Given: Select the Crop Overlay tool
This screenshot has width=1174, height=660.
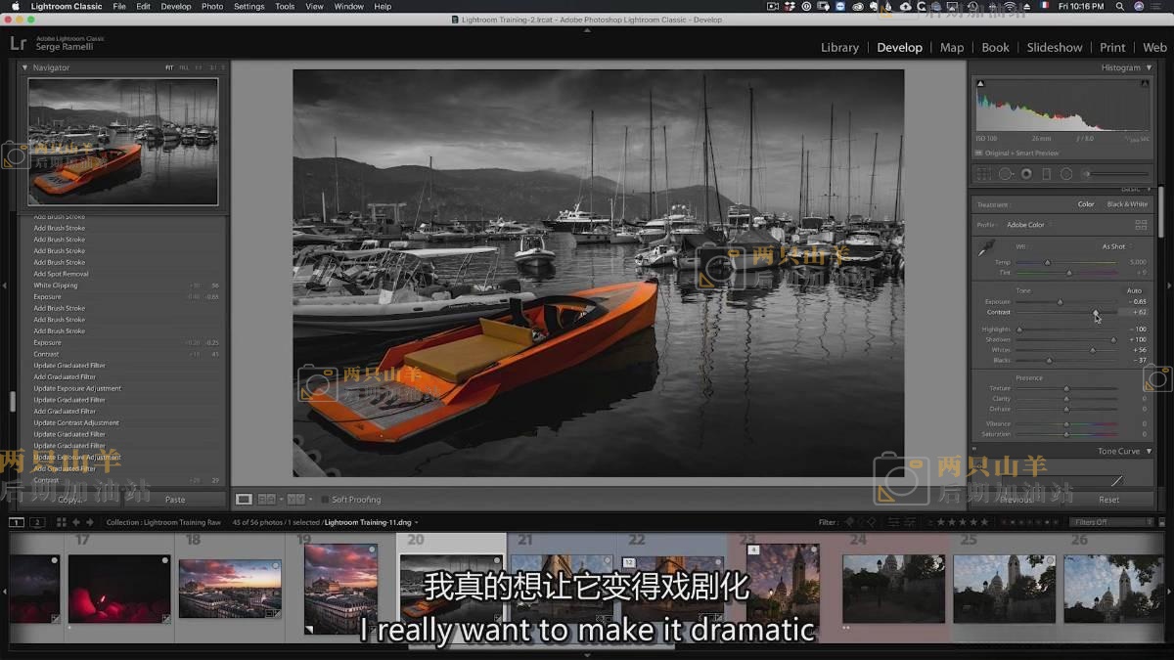Looking at the screenshot, I should tap(984, 174).
